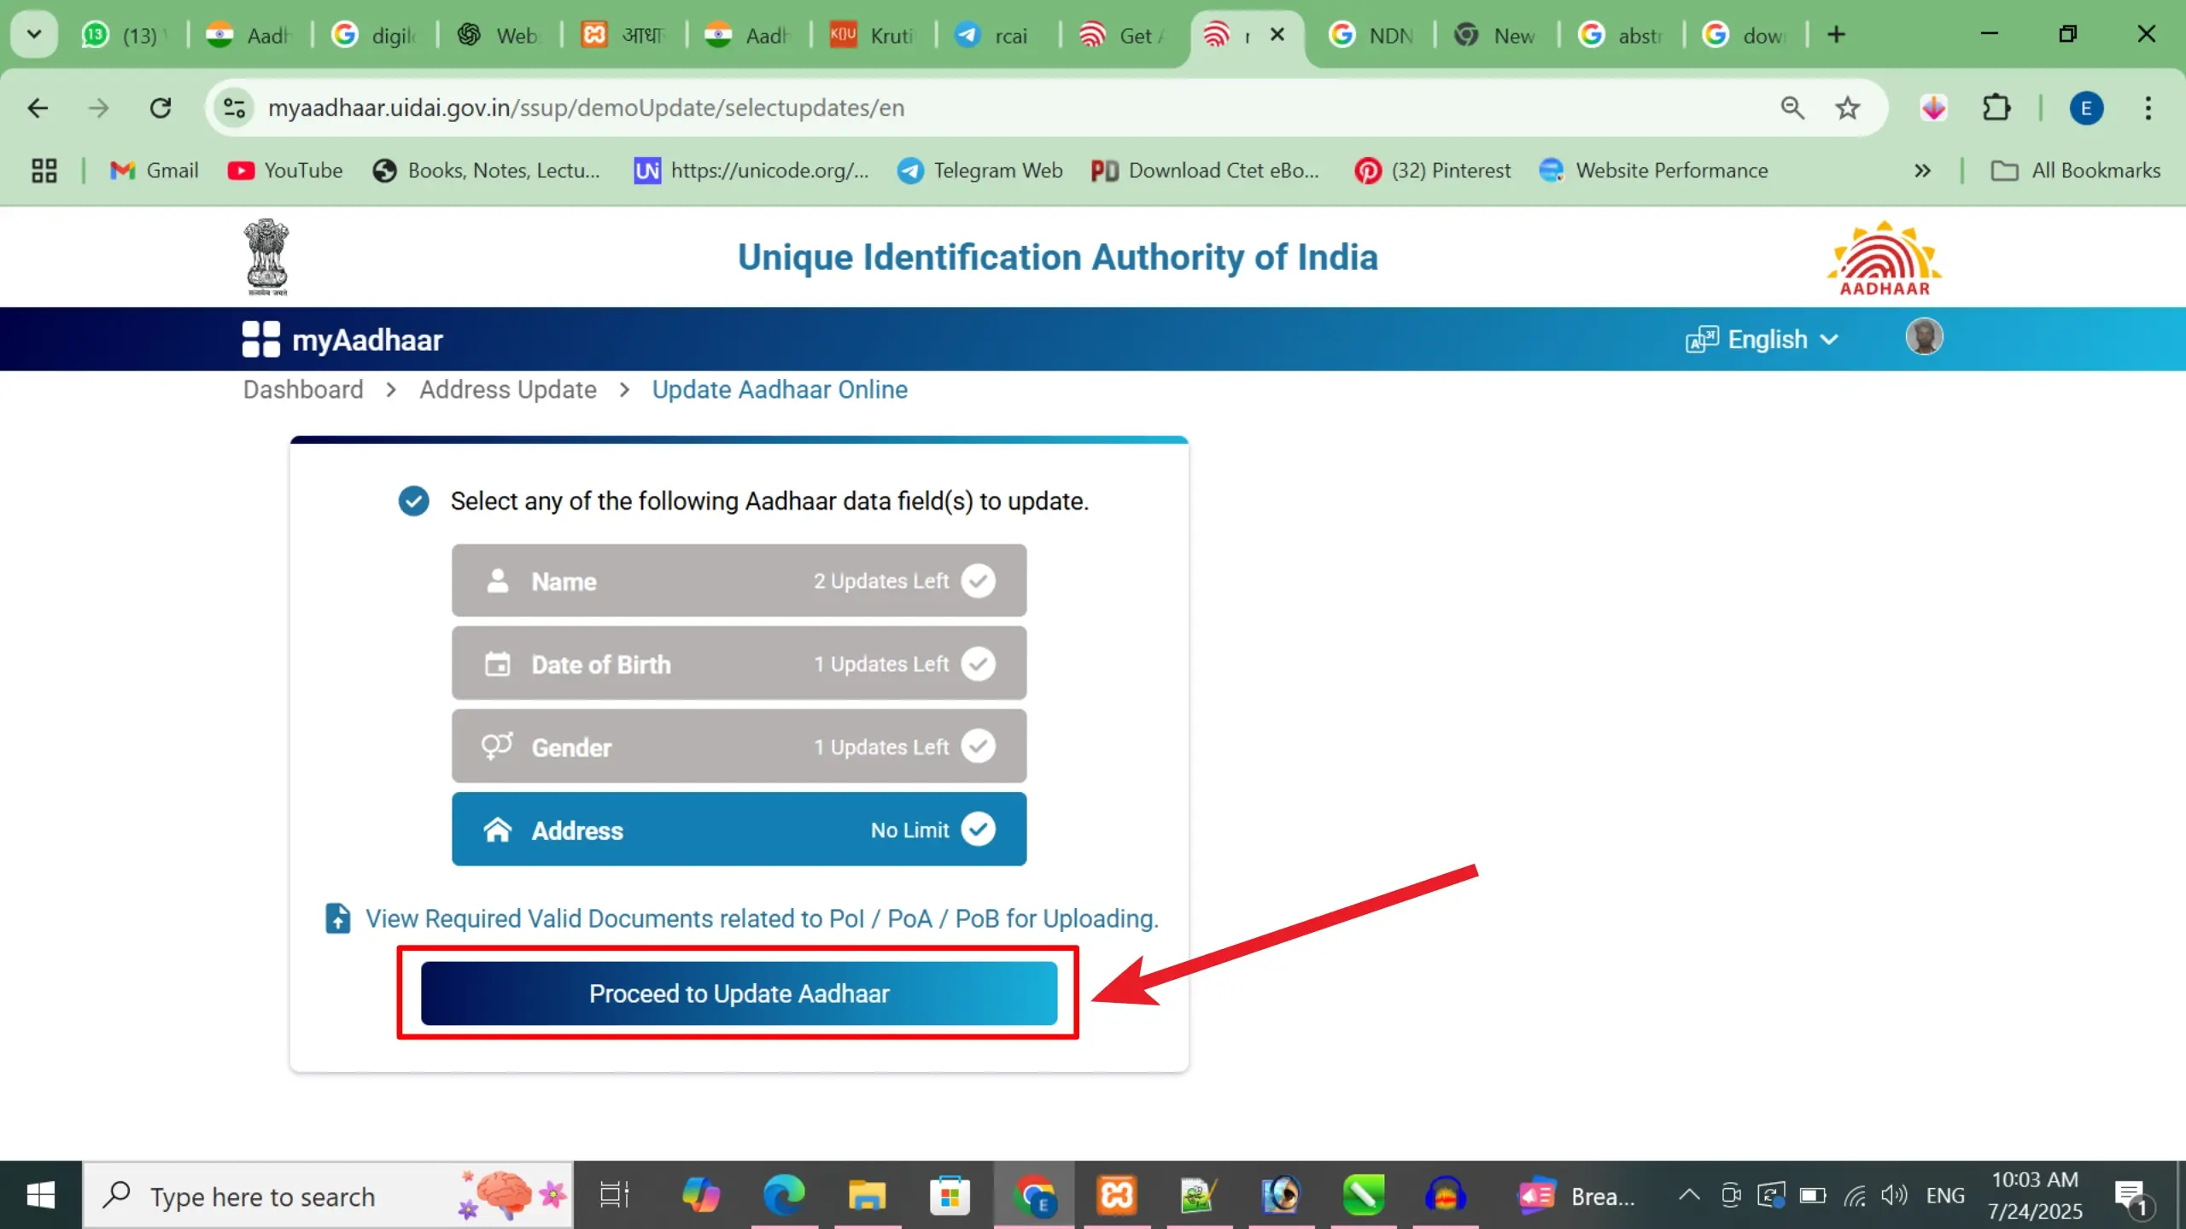Open the user profile avatar
The width and height of the screenshot is (2186, 1229).
click(1924, 336)
